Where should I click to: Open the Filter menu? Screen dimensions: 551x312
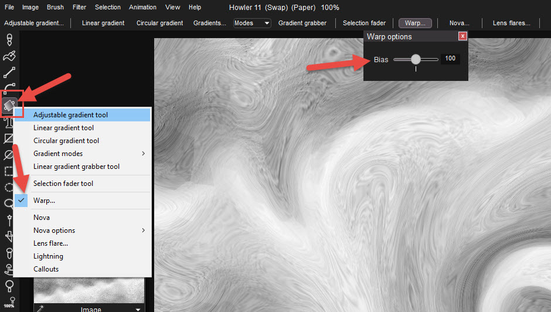(79, 7)
